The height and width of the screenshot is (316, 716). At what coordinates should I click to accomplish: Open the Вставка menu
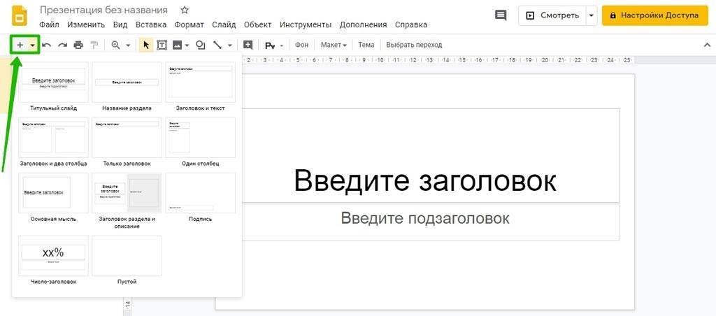[151, 24]
